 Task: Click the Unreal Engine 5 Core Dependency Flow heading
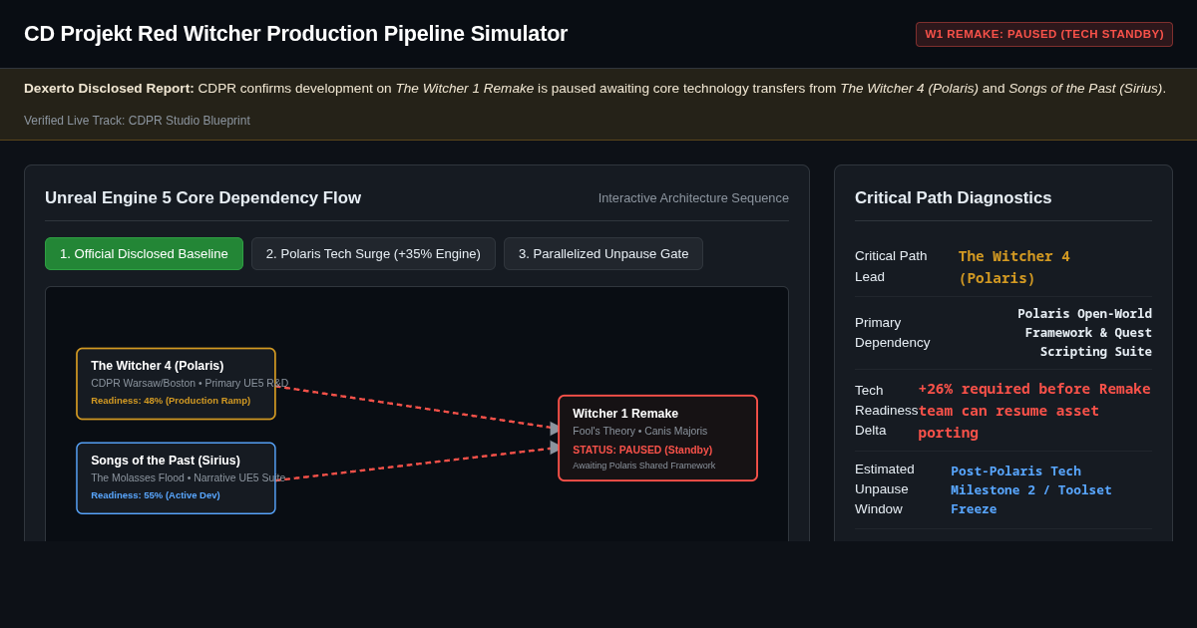pos(202,197)
